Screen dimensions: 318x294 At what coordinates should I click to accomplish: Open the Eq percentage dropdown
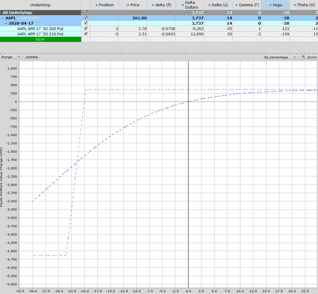[x=280, y=57]
